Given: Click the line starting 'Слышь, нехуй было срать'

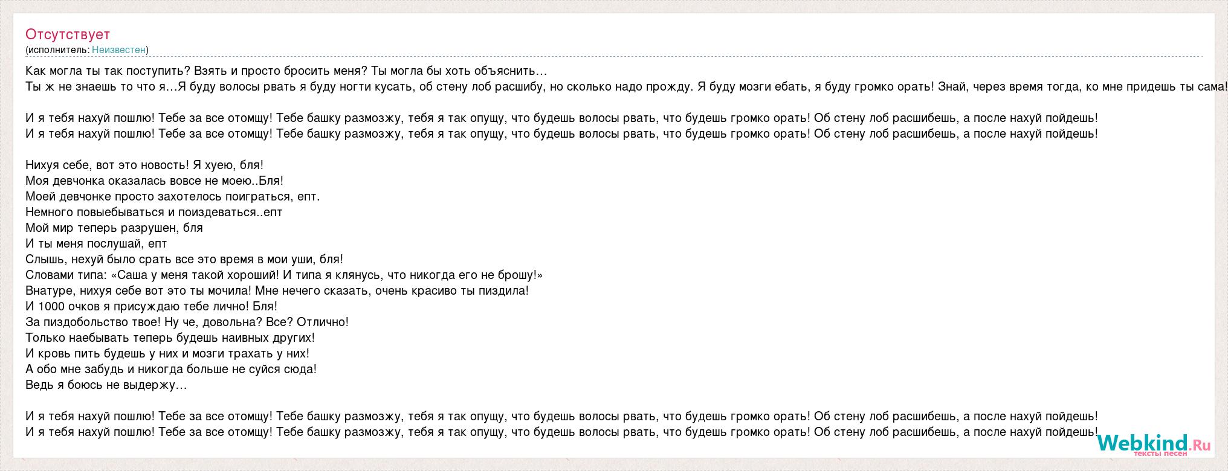Looking at the screenshot, I should pos(184,260).
